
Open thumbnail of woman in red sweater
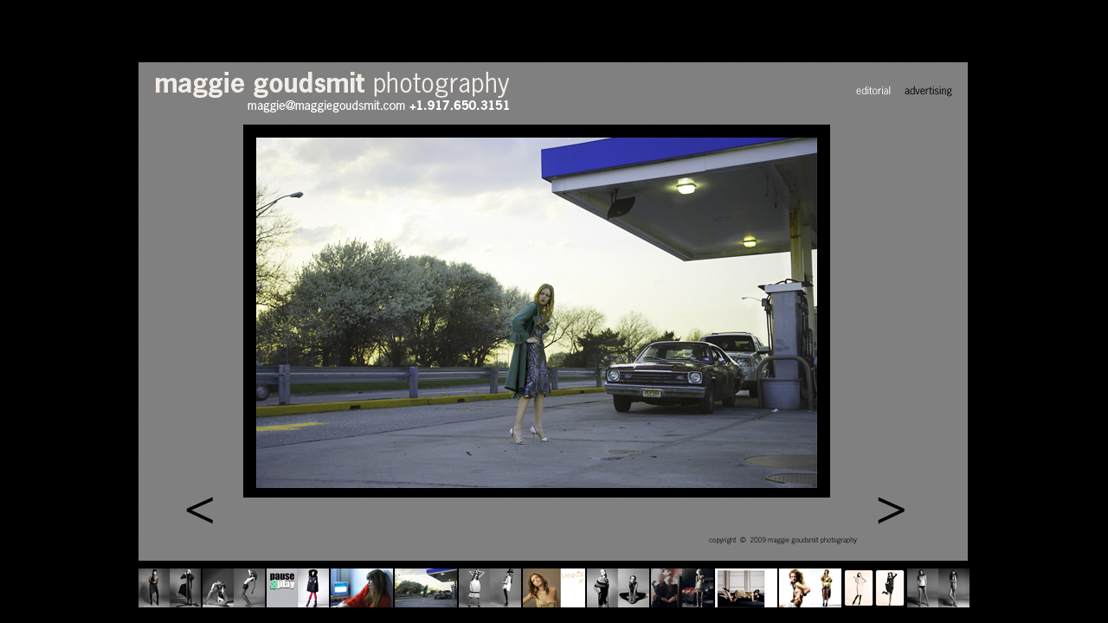click(x=362, y=588)
